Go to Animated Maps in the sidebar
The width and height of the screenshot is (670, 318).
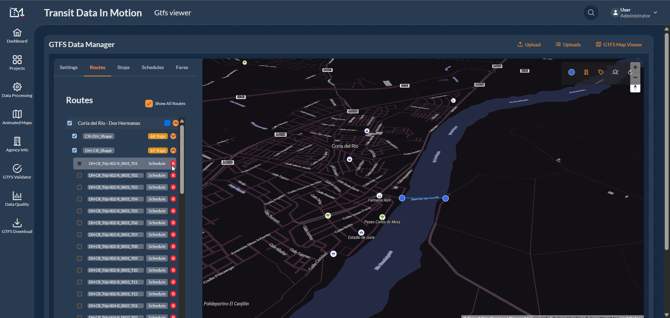17,117
